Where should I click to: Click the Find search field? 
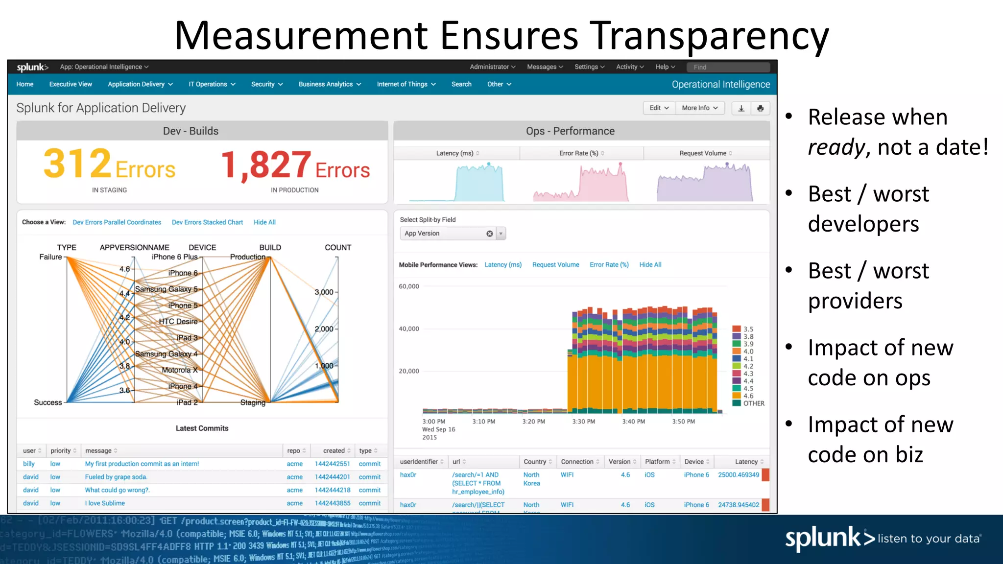[728, 67]
